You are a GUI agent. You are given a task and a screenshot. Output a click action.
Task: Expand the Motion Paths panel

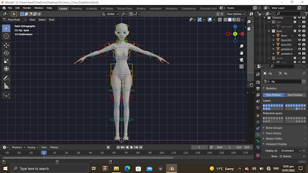(x=274, y=139)
